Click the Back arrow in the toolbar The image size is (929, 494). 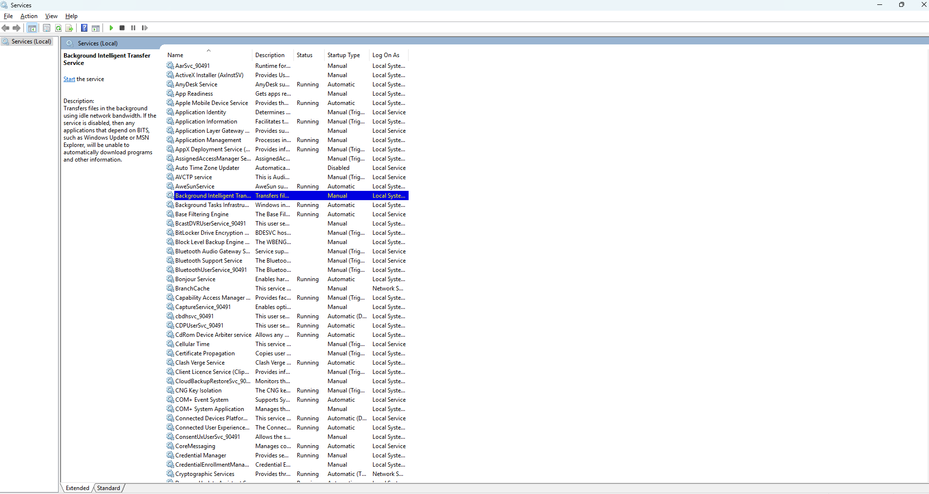[6, 28]
